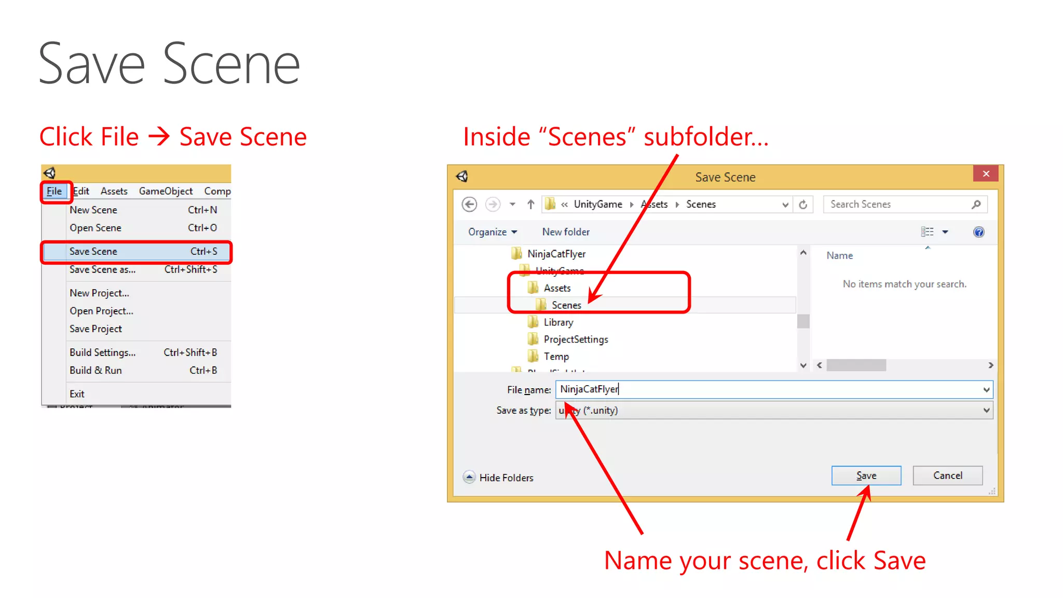
Task: Open the GameObject menu
Action: [x=166, y=191]
